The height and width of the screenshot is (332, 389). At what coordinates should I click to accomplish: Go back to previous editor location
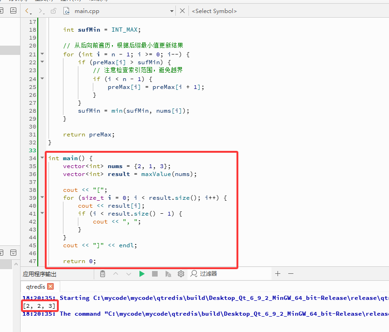pyautogui.click(x=27, y=11)
